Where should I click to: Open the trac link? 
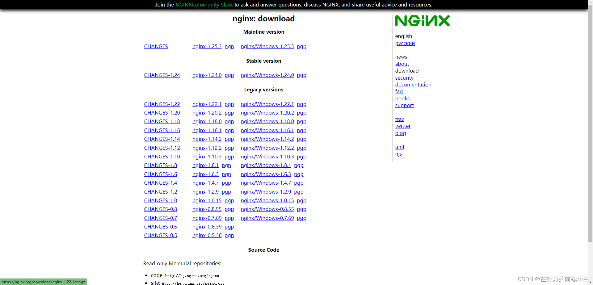tap(400, 119)
